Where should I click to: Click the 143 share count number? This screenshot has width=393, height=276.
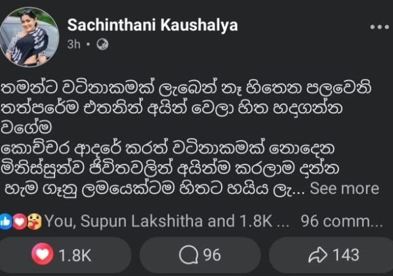[x=345, y=255]
